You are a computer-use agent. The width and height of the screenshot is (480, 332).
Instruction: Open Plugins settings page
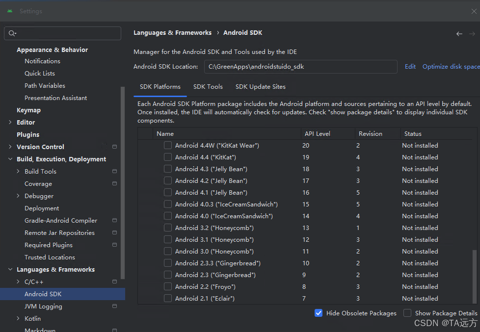pos(28,135)
